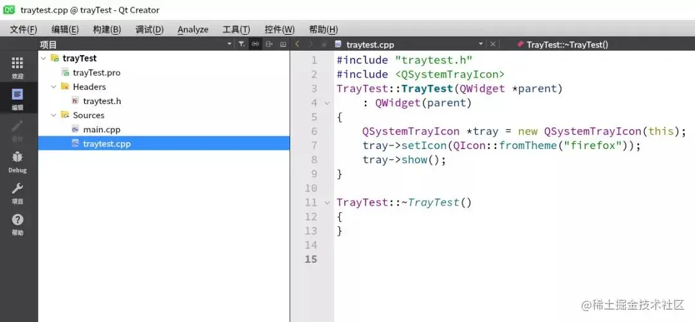The height and width of the screenshot is (322, 695).
Task: Click bold TrayTest constructor name on line 3
Action: click(427, 88)
